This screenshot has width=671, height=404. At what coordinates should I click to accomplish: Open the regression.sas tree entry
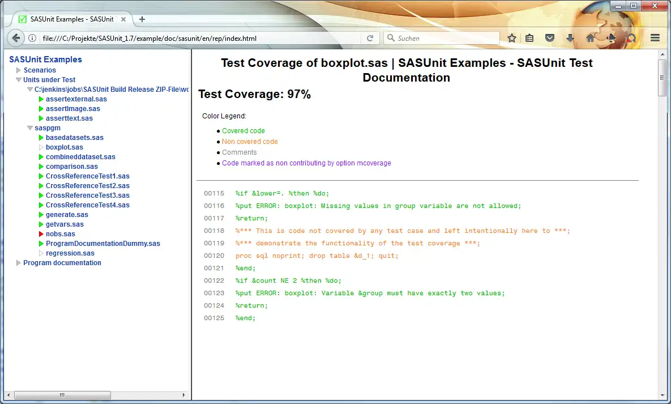tap(70, 253)
